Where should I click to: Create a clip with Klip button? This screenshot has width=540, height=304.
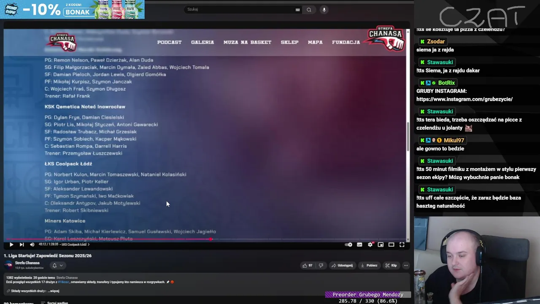[x=391, y=266]
